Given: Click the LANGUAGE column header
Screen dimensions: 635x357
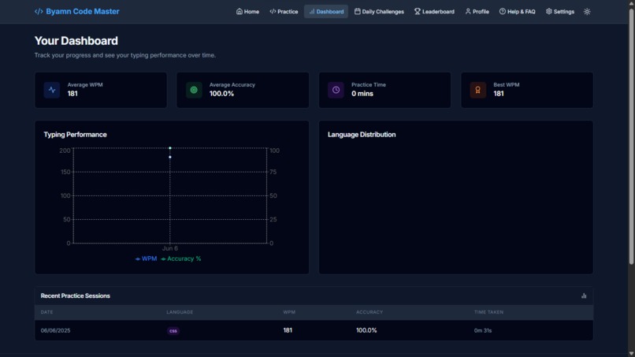Looking at the screenshot, I should tap(180, 312).
